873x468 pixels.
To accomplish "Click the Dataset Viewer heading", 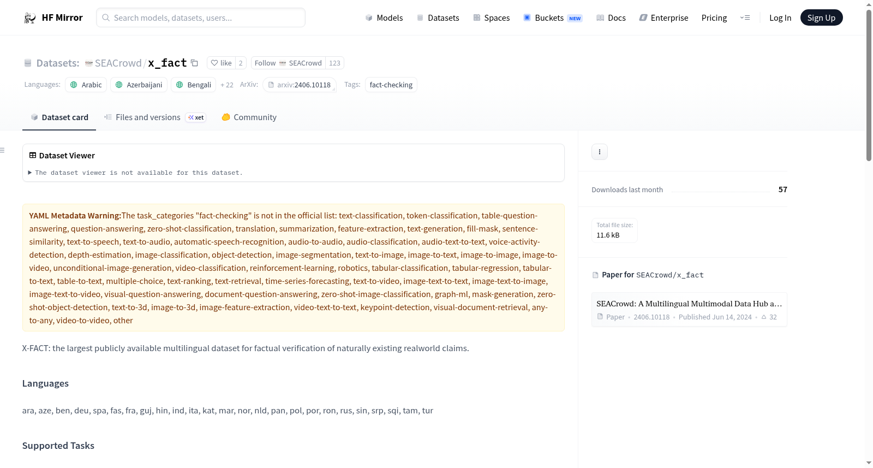I will click(67, 156).
